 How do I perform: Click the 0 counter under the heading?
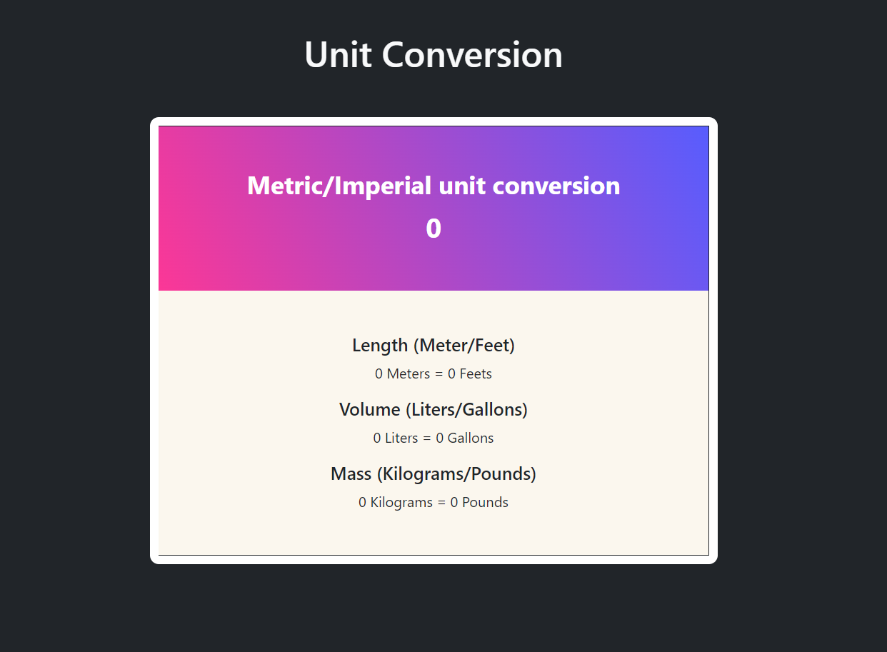pyautogui.click(x=433, y=229)
